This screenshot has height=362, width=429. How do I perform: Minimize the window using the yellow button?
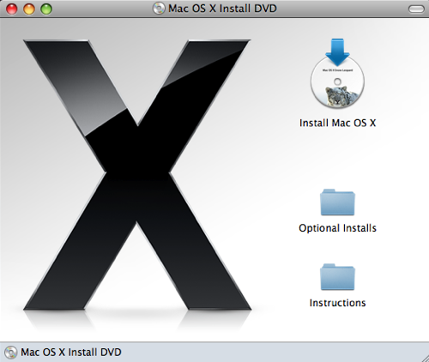pos(29,9)
